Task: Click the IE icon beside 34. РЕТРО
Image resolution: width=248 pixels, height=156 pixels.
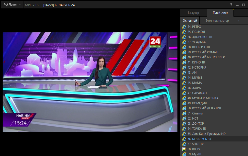Action: click(184, 27)
